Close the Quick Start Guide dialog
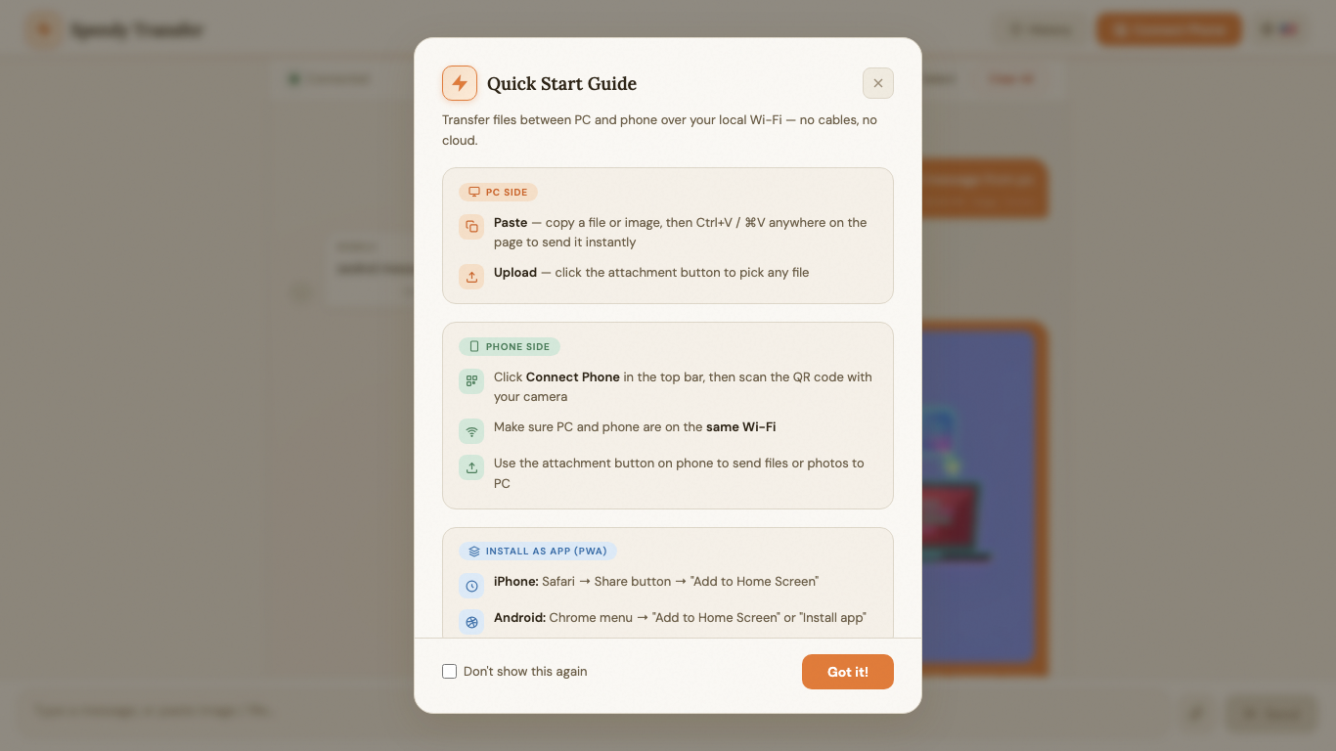The image size is (1336, 751). point(878,83)
